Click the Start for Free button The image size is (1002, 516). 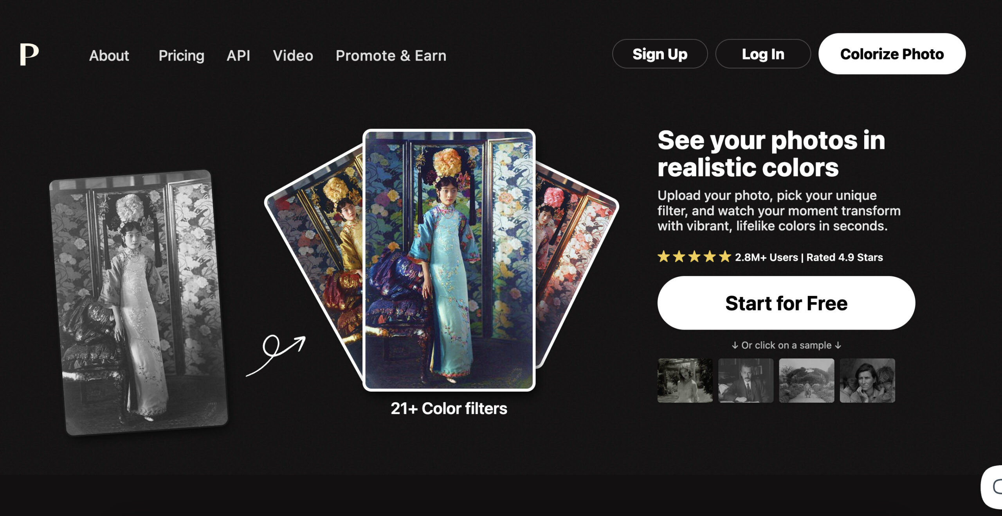click(786, 303)
